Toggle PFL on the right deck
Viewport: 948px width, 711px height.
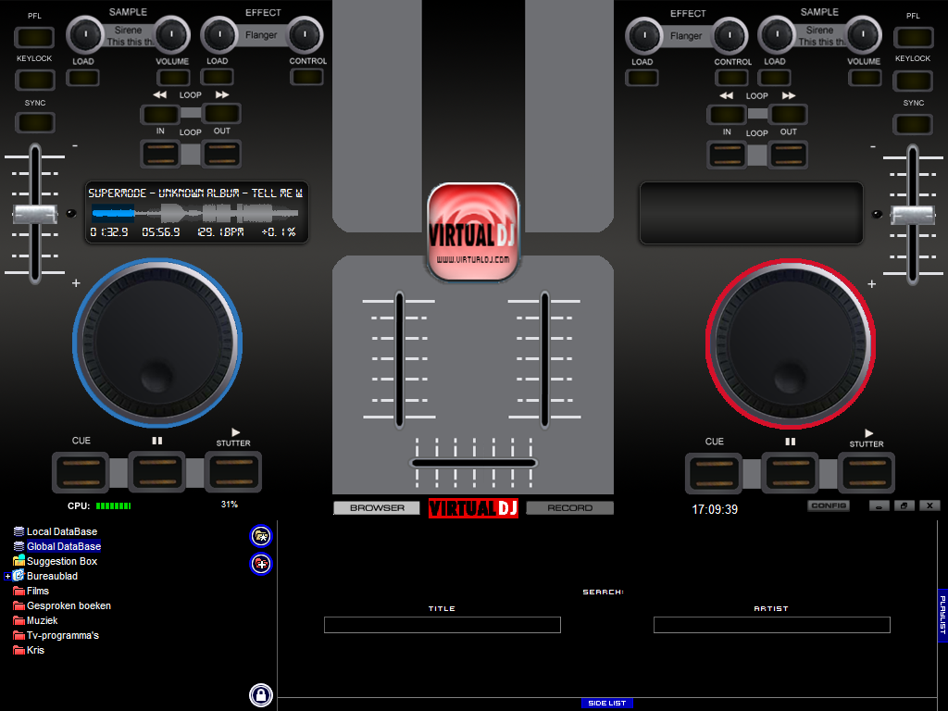coord(914,37)
